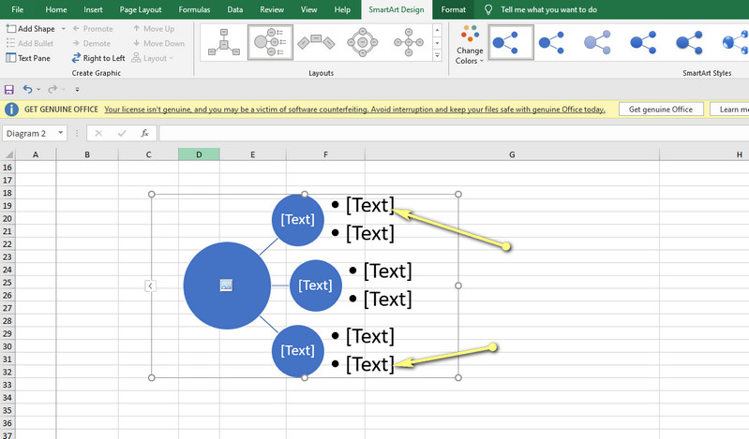This screenshot has width=749, height=439.
Task: Switch to the Review tab
Action: tap(272, 9)
